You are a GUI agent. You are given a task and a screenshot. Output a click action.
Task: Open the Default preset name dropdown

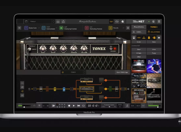pos(39,21)
